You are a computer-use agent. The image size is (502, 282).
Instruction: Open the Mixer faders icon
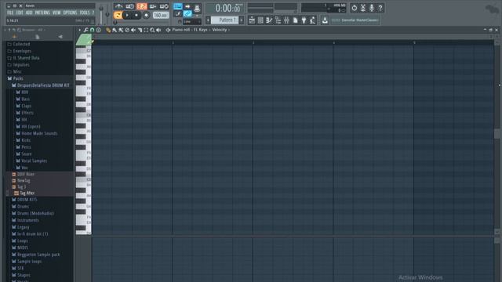(x=286, y=20)
